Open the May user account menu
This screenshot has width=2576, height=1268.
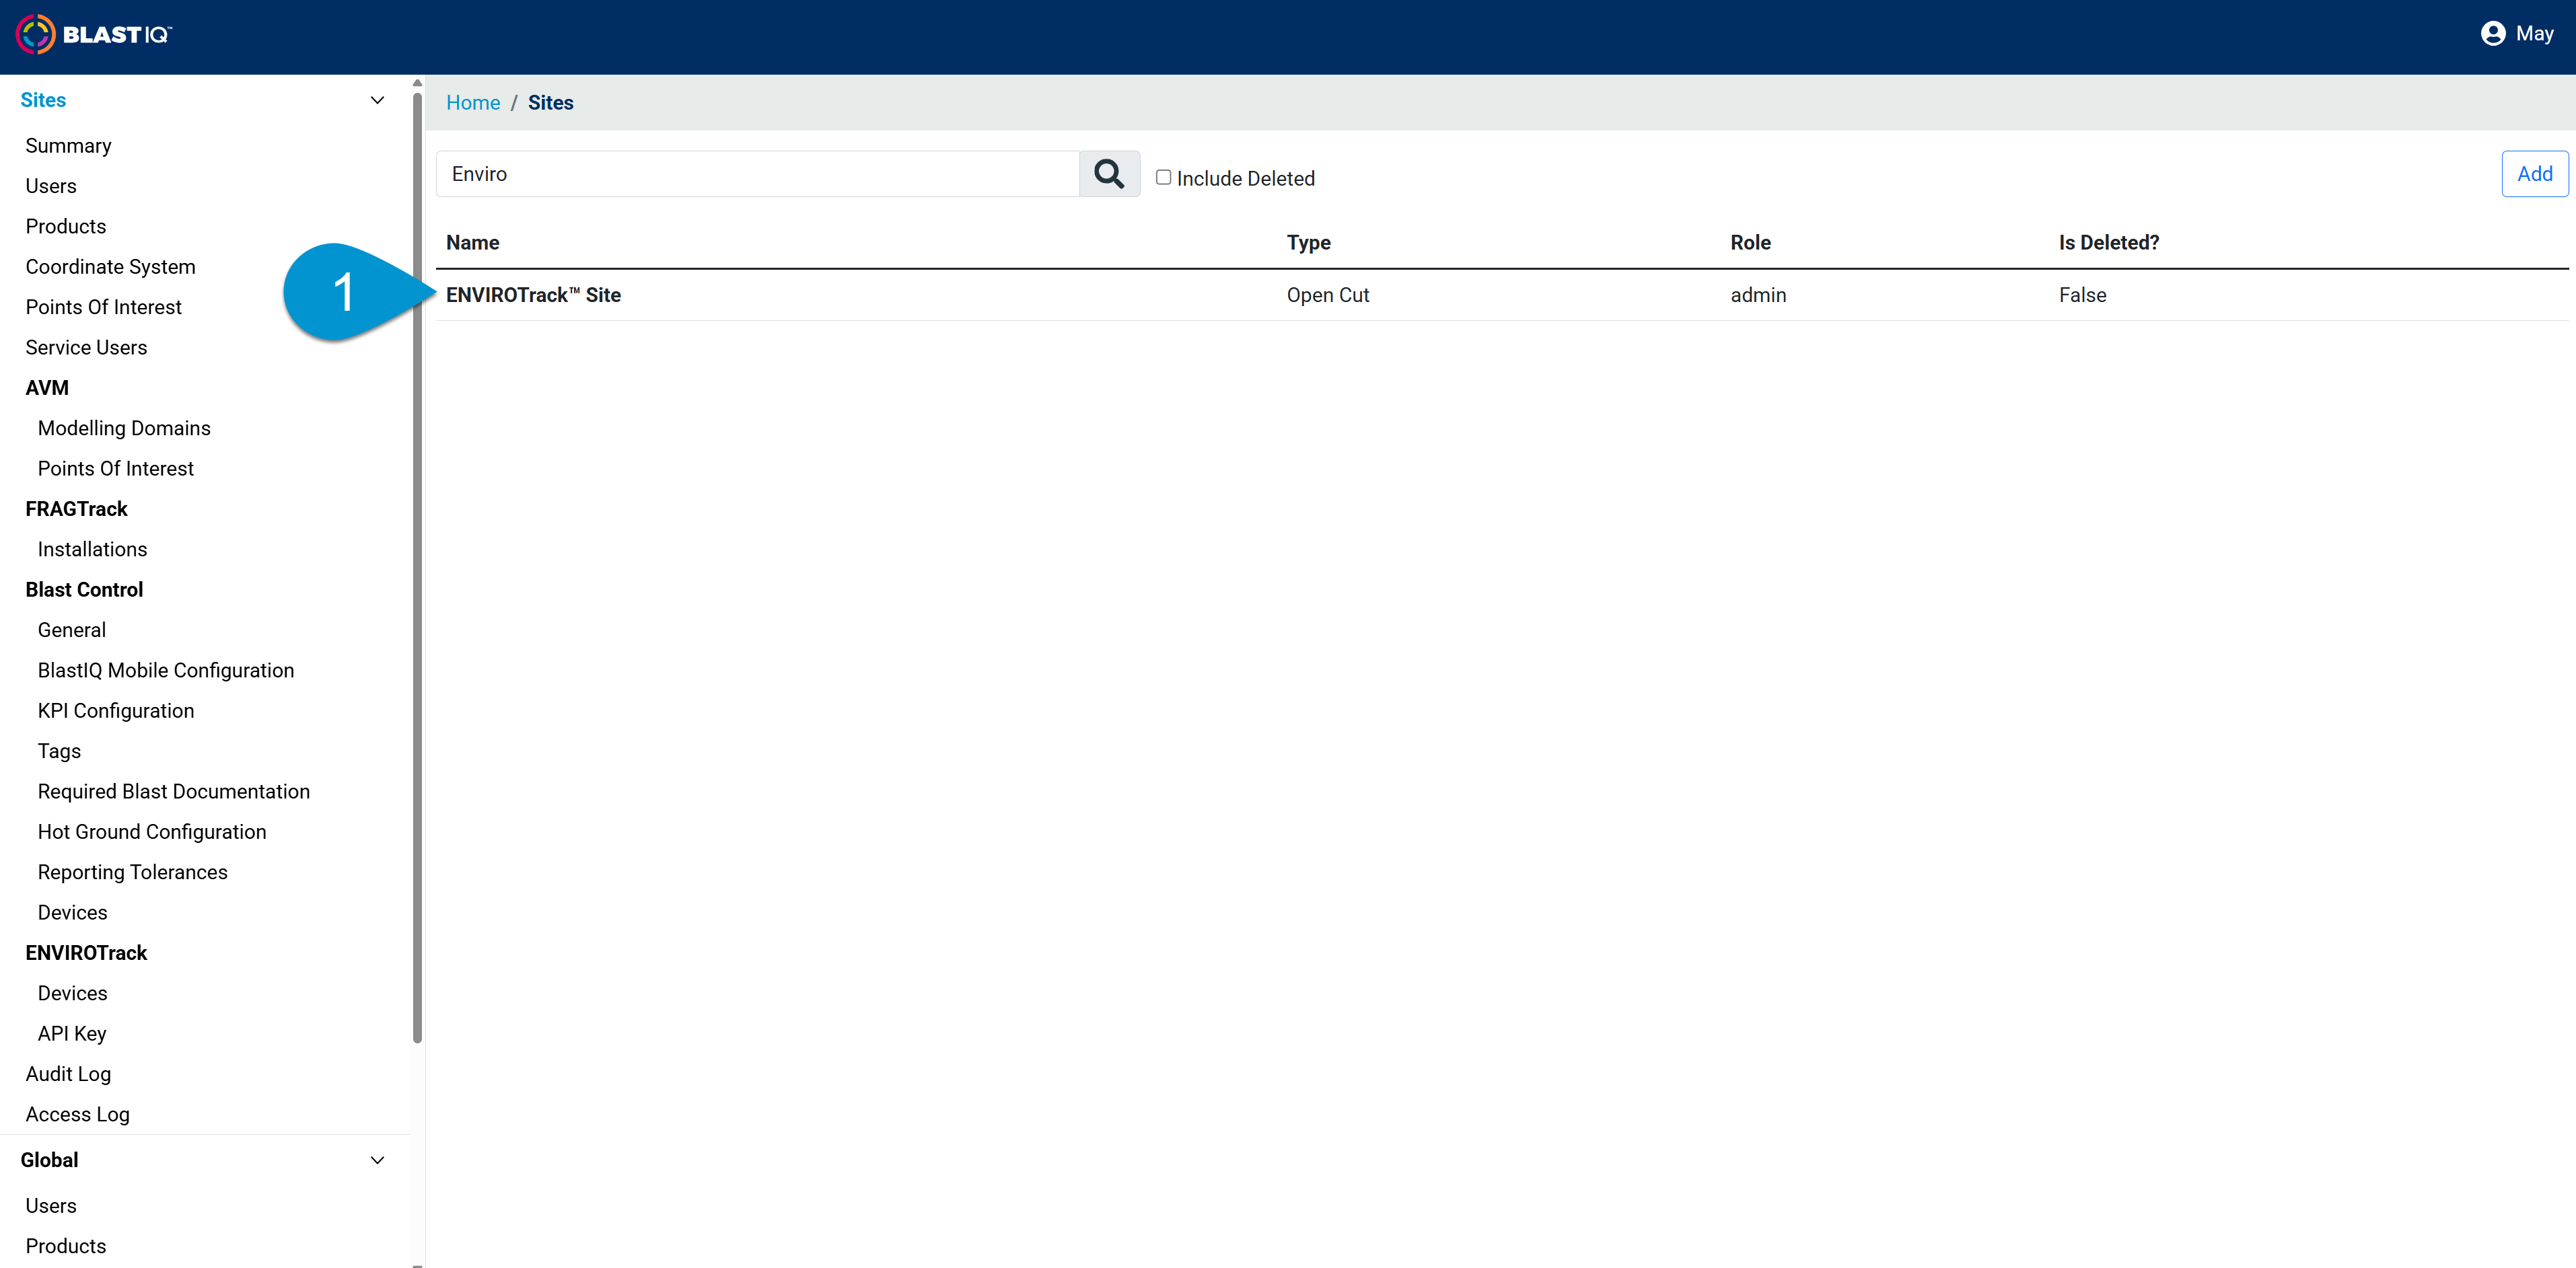click(x=2516, y=34)
